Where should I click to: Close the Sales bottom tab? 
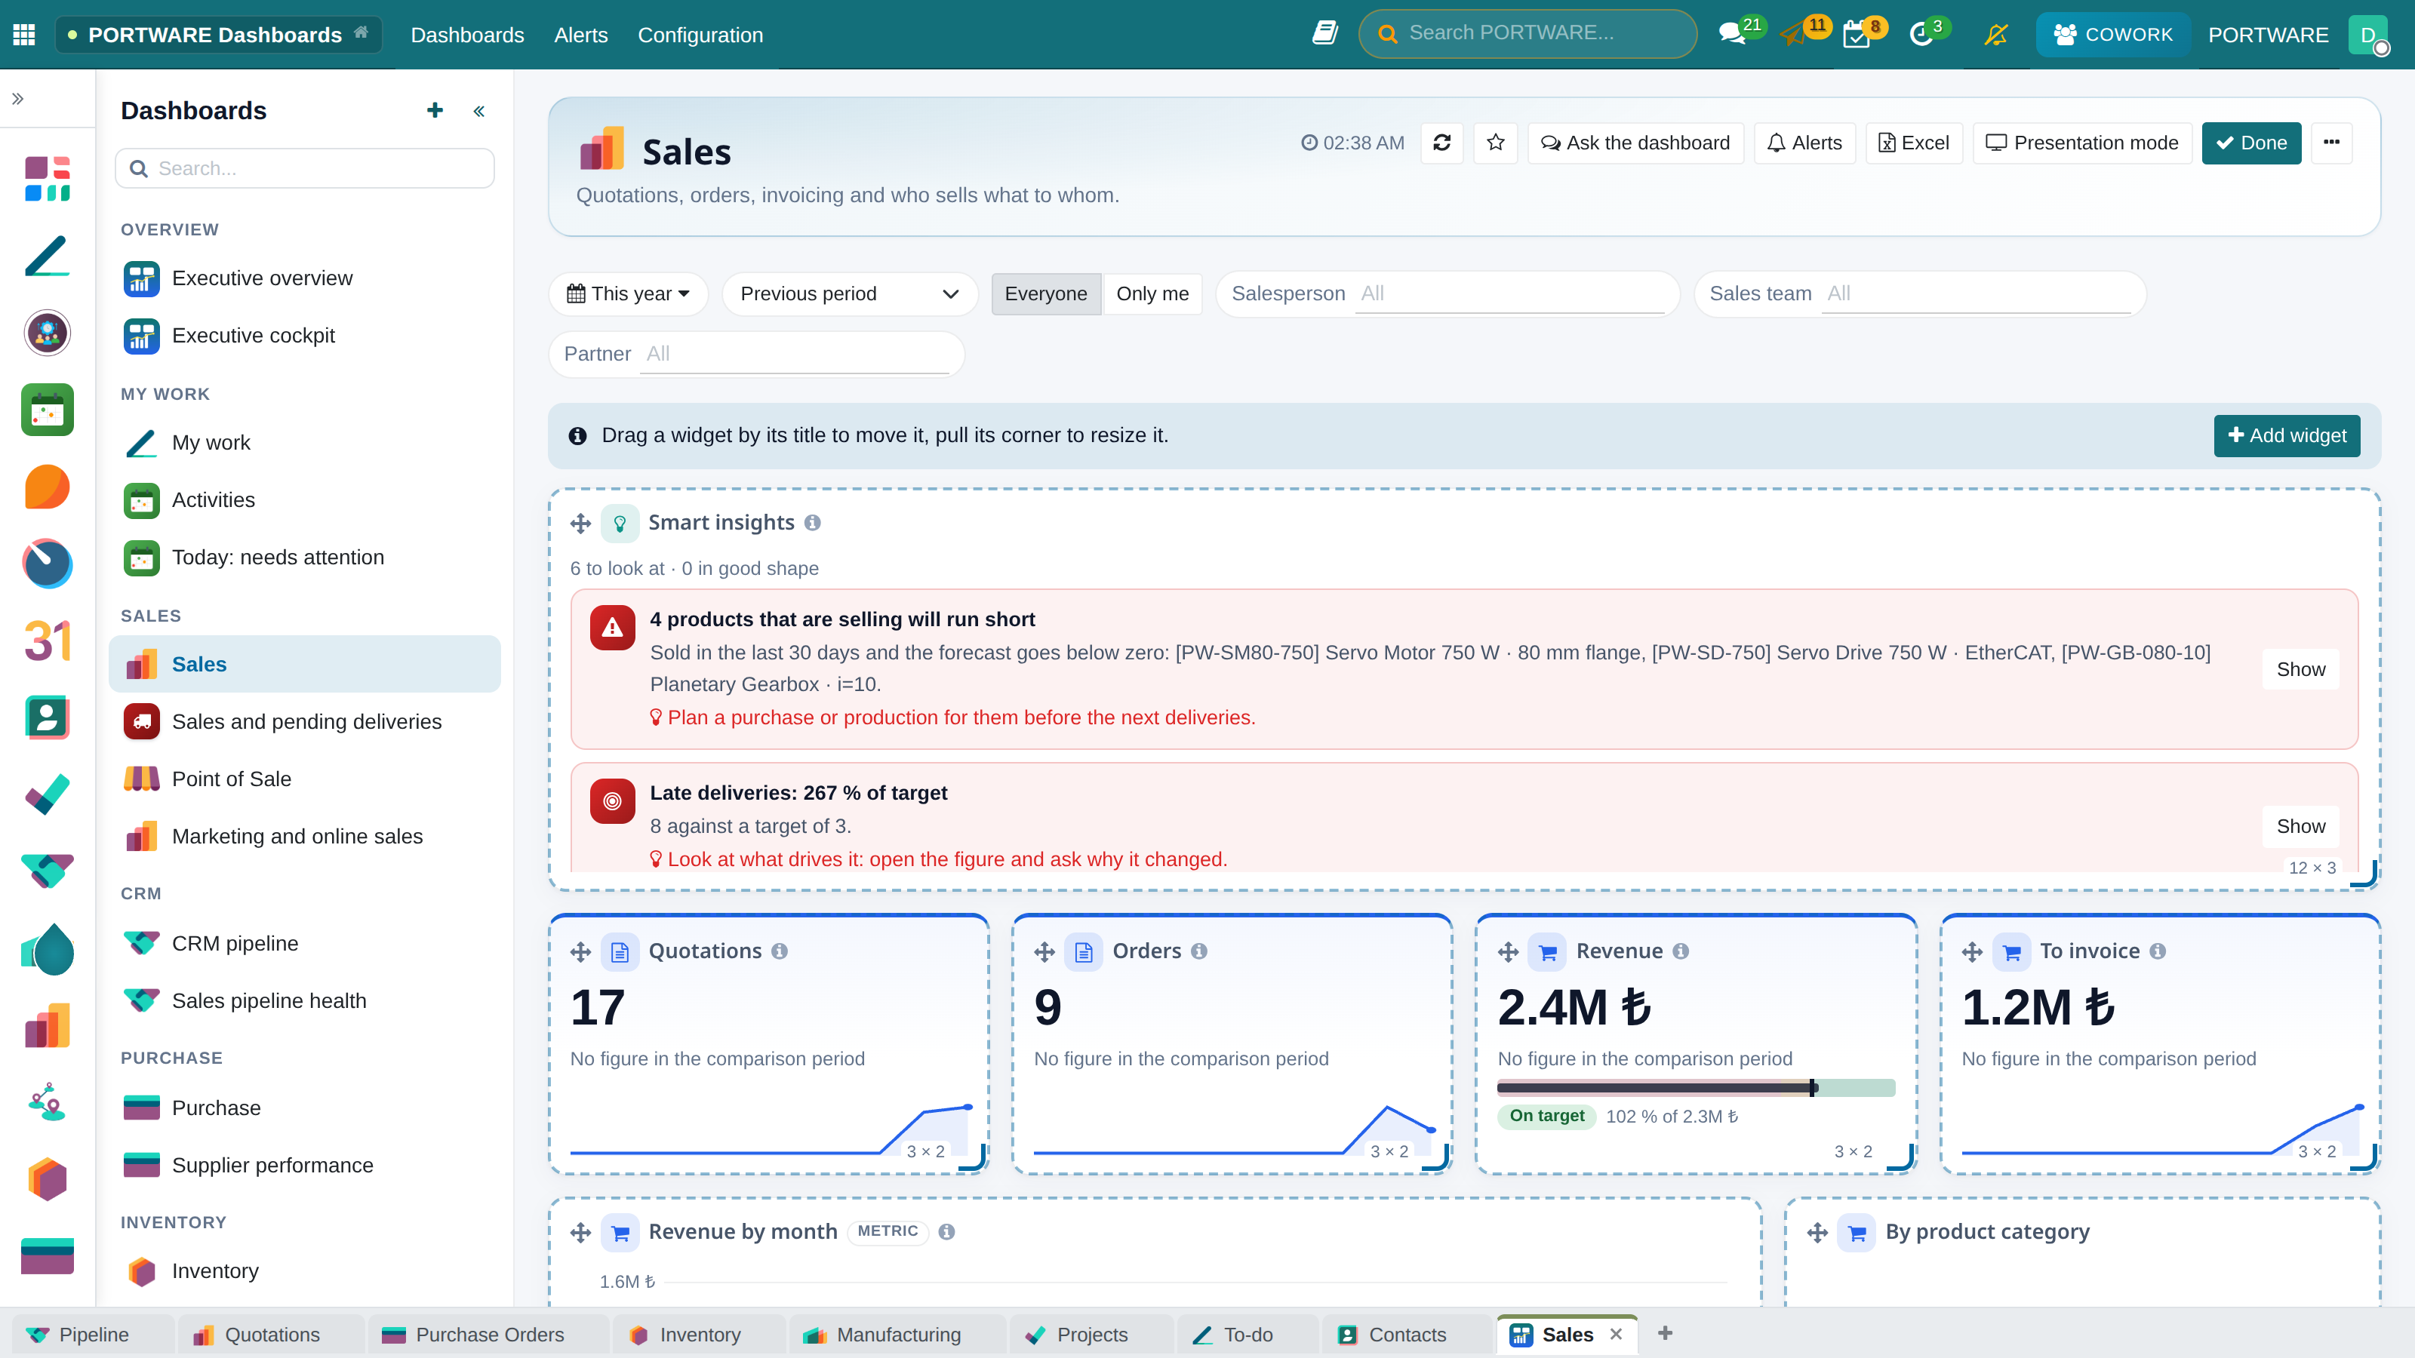[x=1615, y=1334]
